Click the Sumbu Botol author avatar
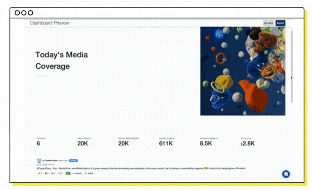 [39, 161]
